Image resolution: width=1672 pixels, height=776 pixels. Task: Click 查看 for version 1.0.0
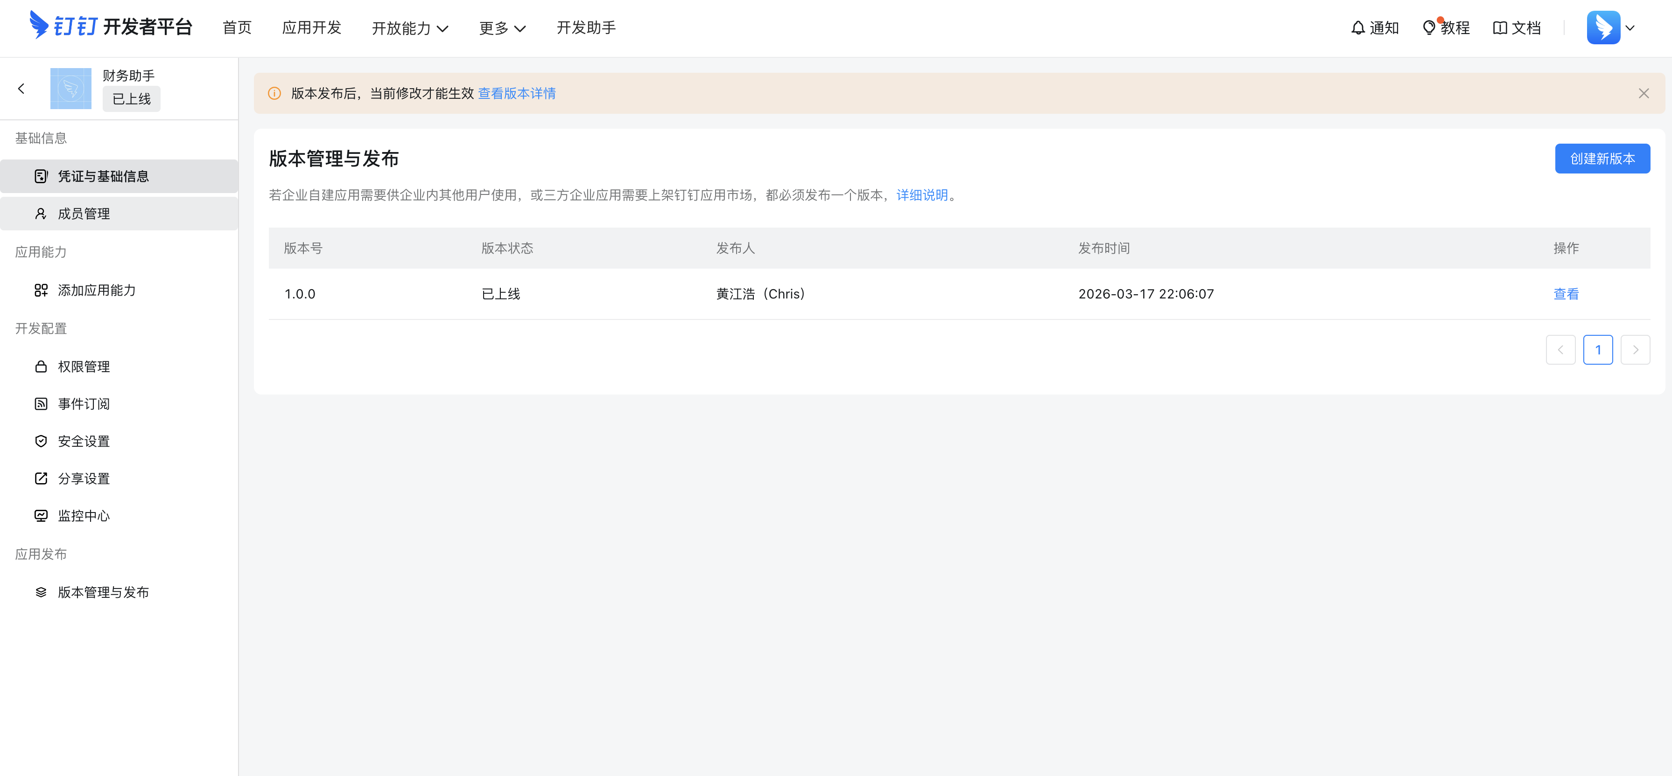1566,294
